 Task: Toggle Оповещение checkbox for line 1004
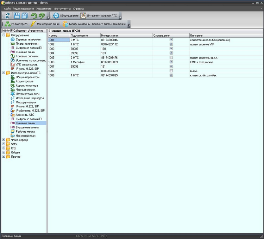point(171,53)
